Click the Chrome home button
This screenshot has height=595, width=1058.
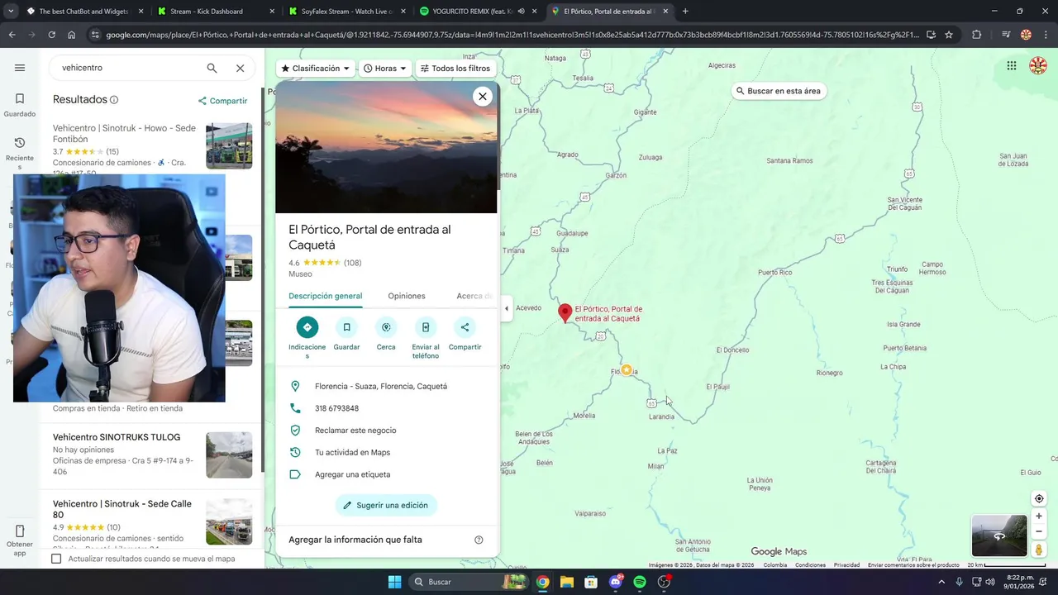[x=72, y=35]
